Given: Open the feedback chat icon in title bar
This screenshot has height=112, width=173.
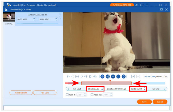Looking at the screenshot, I should click(x=142, y=5).
